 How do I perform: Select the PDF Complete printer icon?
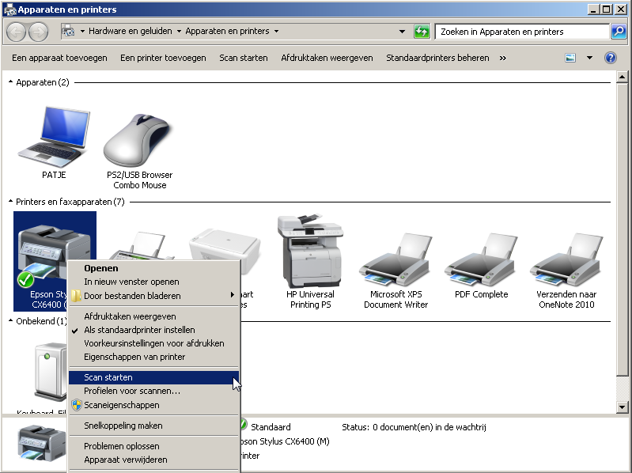click(481, 259)
